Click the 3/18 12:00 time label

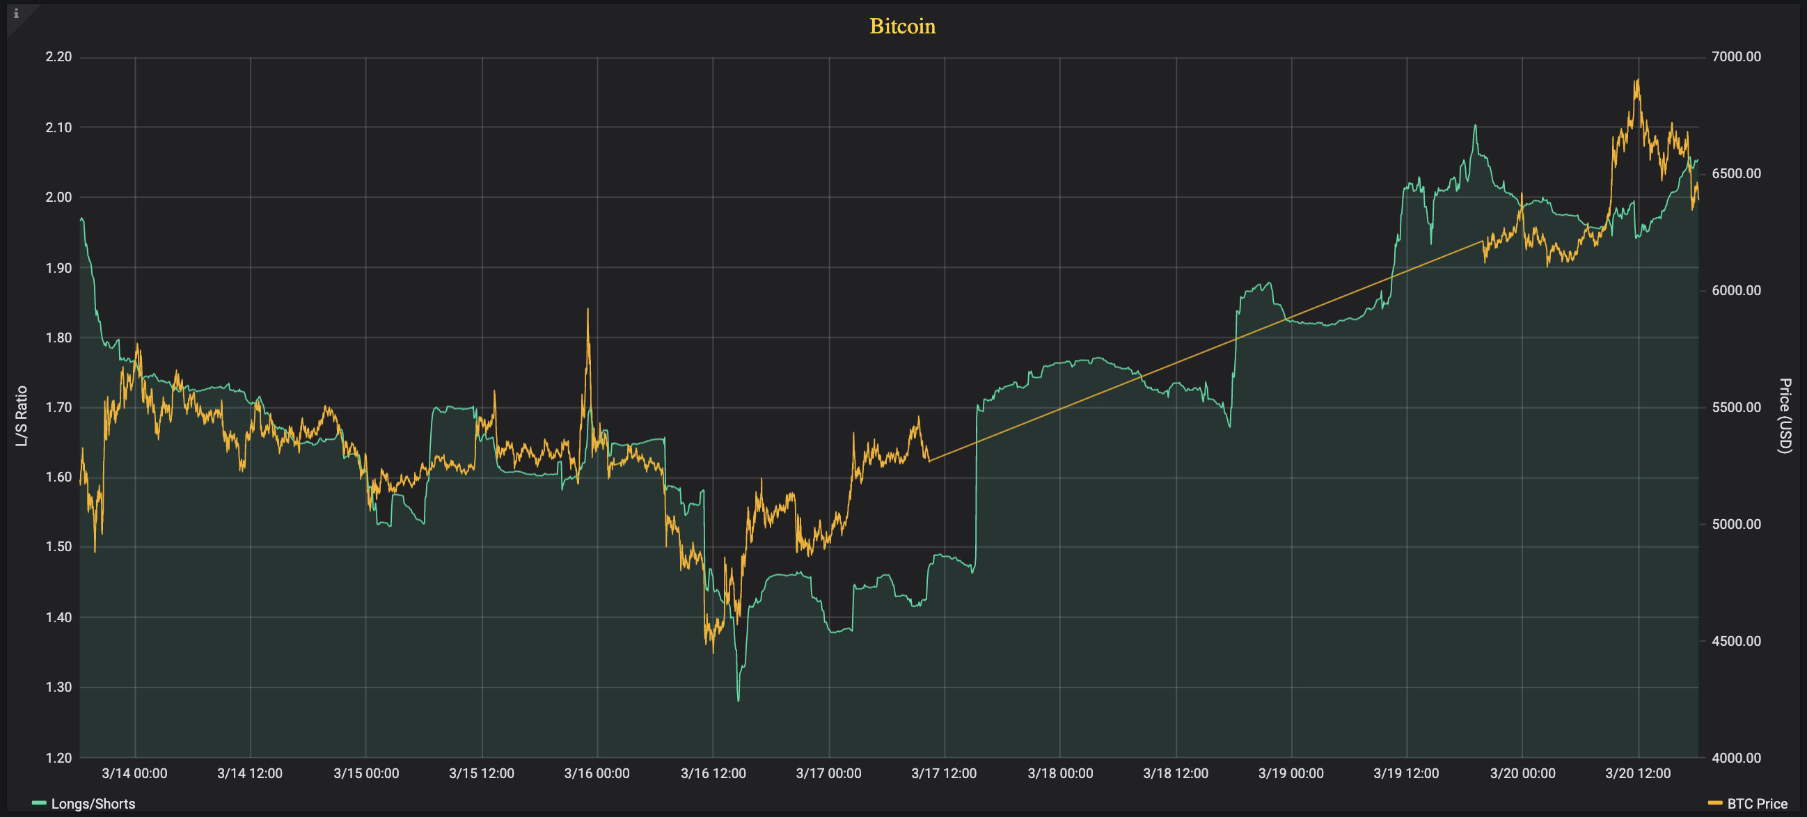tap(1176, 774)
